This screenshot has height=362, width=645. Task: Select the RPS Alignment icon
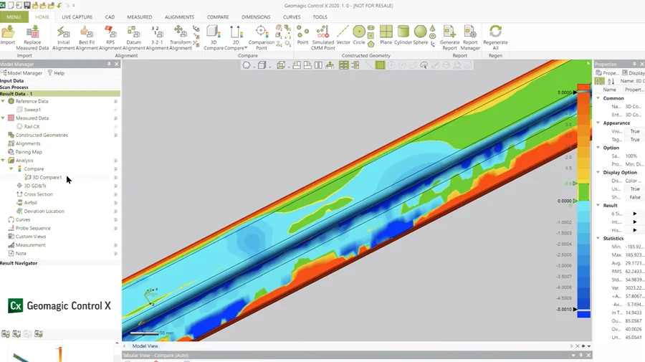tap(110, 37)
